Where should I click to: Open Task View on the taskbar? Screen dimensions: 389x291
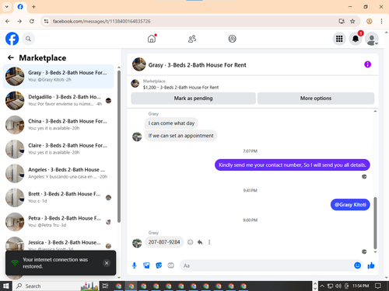(105, 286)
